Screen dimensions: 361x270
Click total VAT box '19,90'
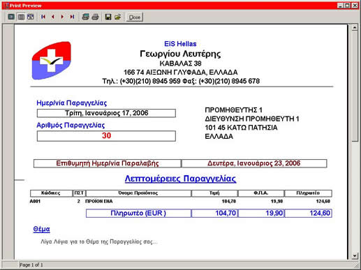pos(261,213)
